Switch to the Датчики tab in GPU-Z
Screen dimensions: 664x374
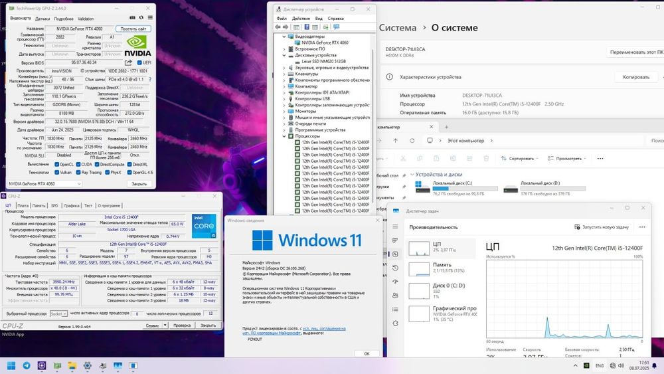click(42, 19)
